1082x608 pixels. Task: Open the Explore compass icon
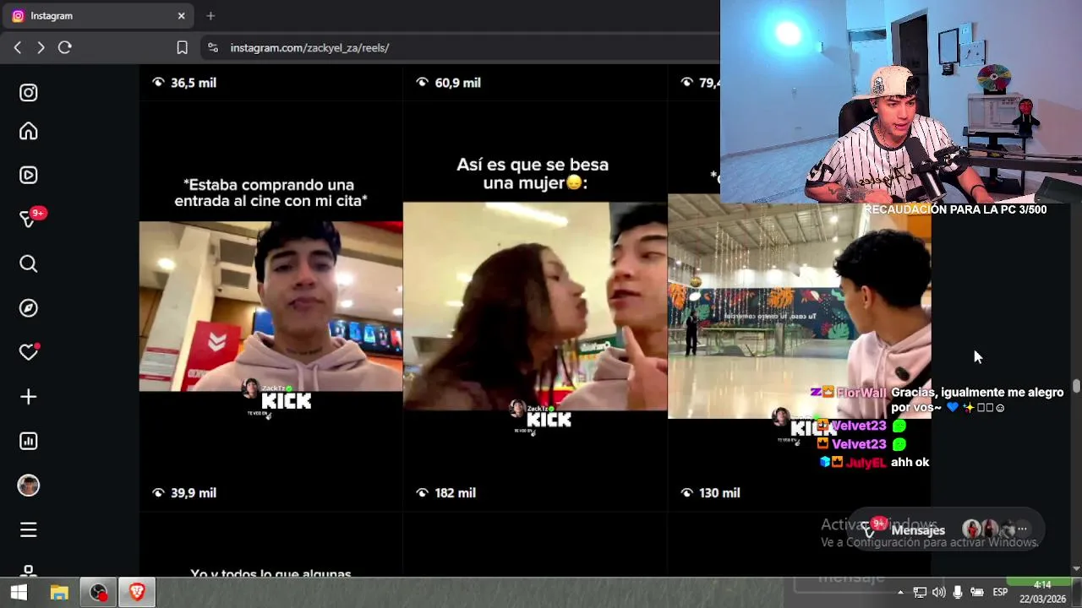(29, 308)
